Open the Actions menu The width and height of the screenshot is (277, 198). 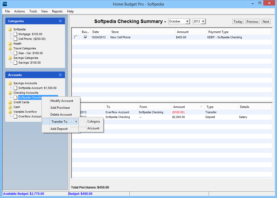click(20, 11)
